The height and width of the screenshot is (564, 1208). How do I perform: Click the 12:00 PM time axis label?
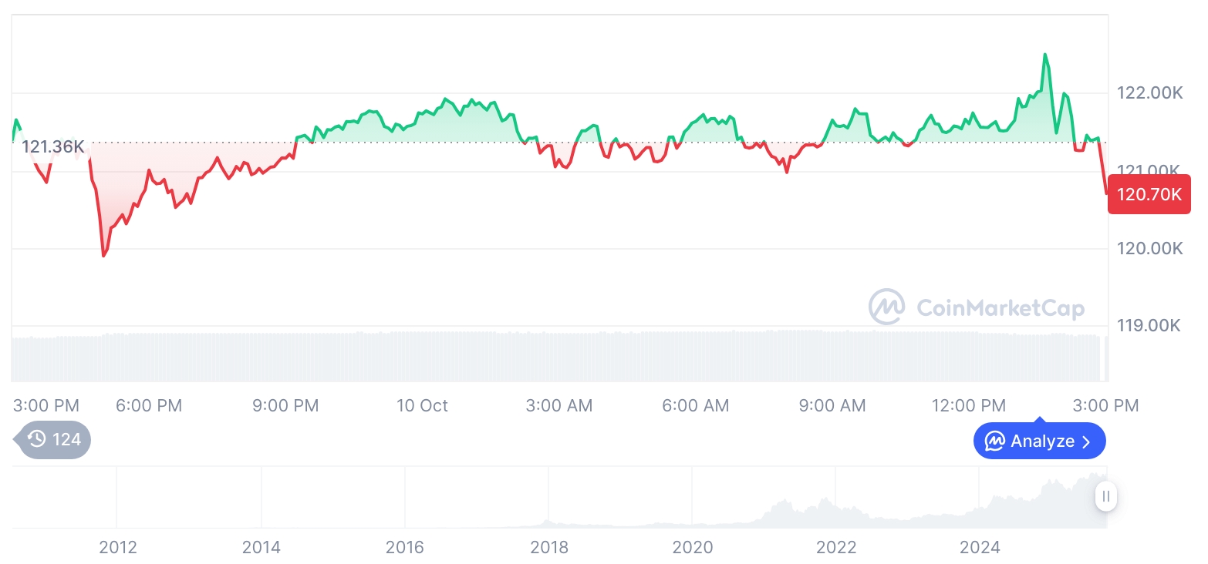968,405
